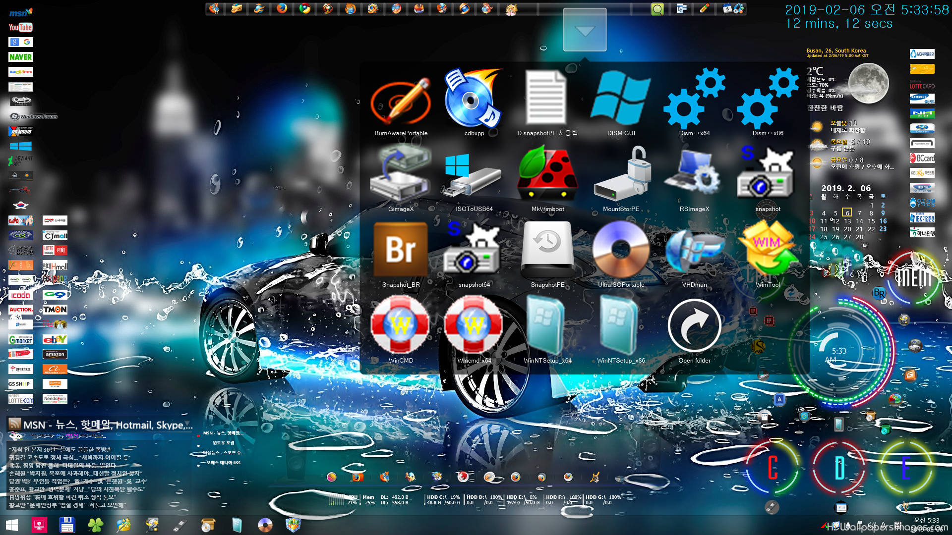The height and width of the screenshot is (535, 952).
Task: Open the blue D drive gauge
Action: coord(839,468)
